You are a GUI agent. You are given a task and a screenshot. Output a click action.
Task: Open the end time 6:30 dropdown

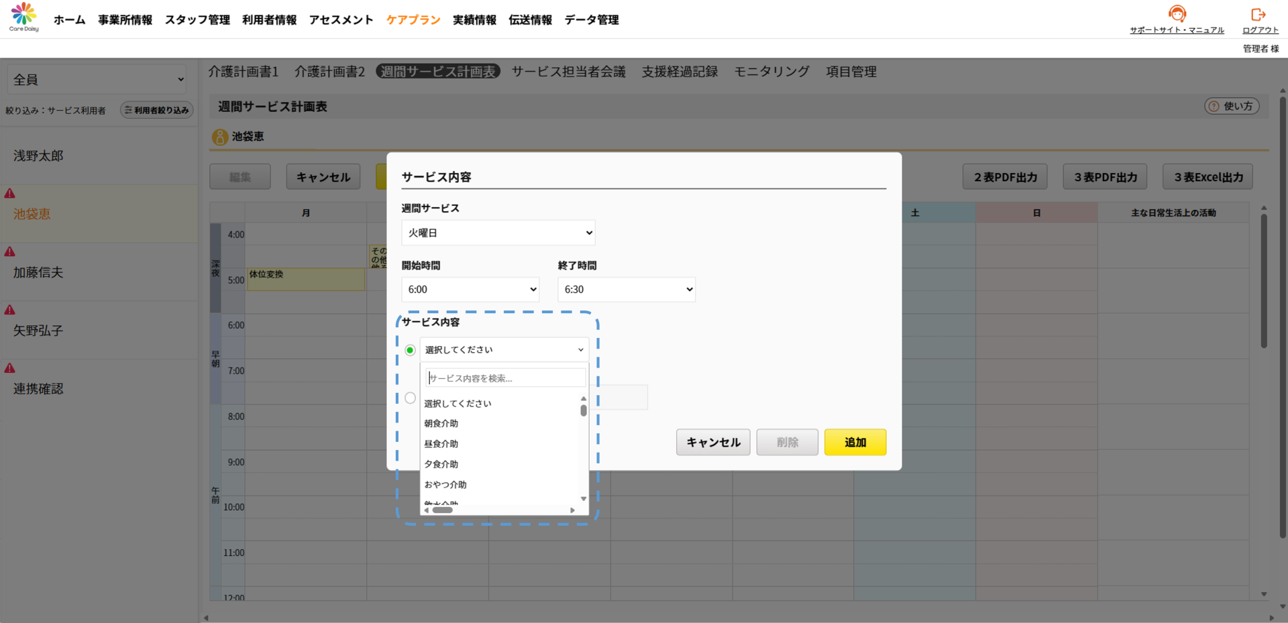click(626, 290)
